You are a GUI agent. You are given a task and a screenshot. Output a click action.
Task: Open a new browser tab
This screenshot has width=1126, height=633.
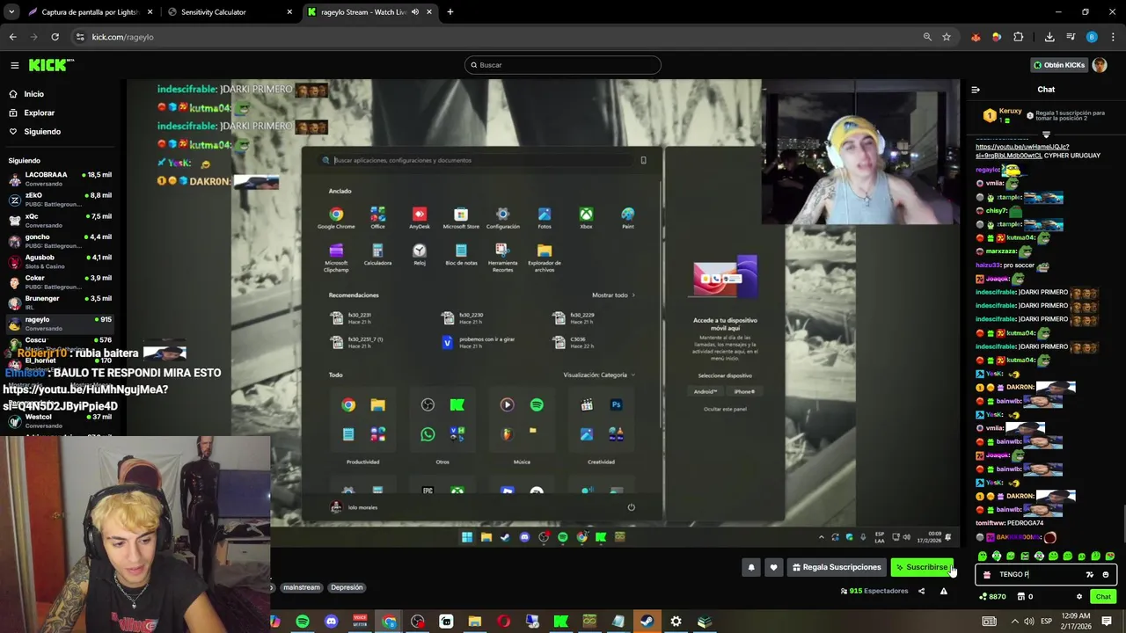coord(450,12)
